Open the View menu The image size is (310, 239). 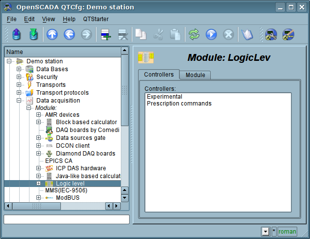[49, 19]
